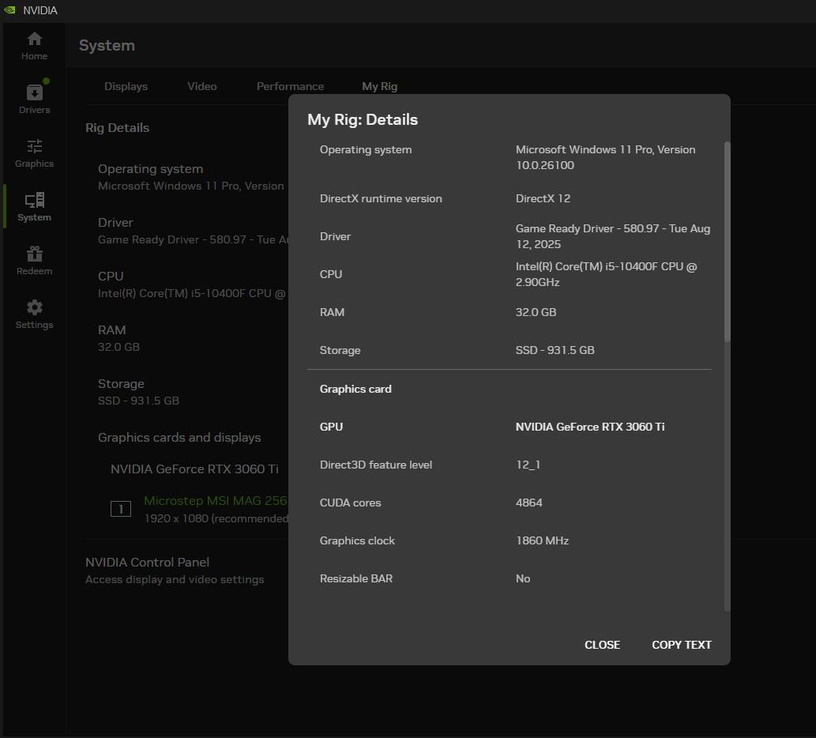Click the green Microstep MSI MAG display link
Image resolution: width=816 pixels, height=738 pixels.
tap(215, 501)
